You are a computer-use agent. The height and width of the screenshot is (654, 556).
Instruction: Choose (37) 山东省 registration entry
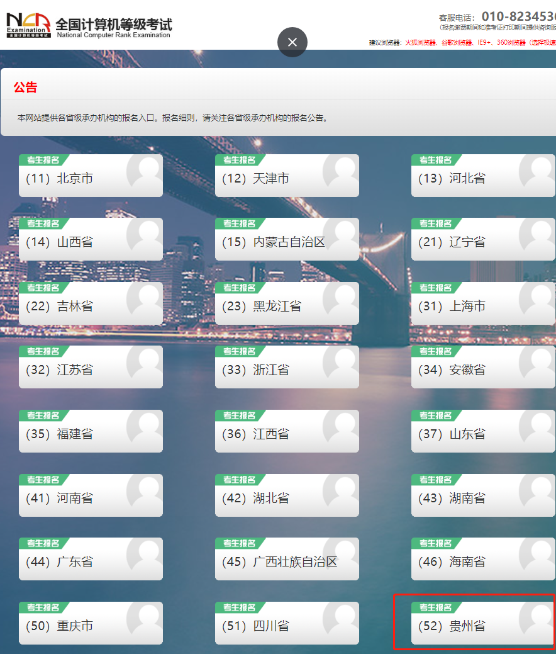click(467, 434)
